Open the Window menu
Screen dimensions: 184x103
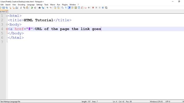pyautogui.click(x=73, y=5)
